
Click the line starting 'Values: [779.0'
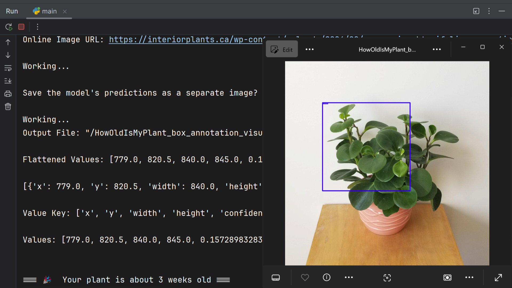pos(143,240)
